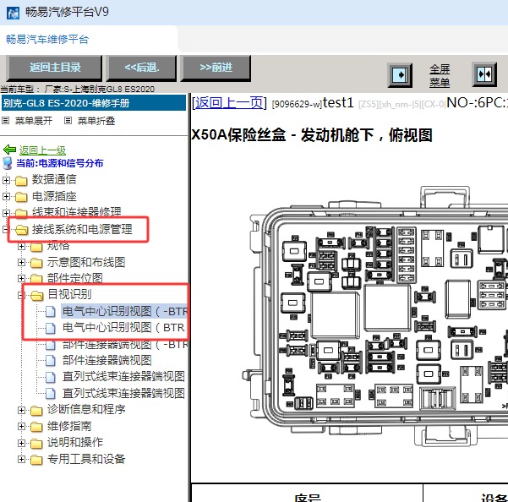Screen dimensions: 508x502
Task: Open the 部件连接器端视图 document
Action: [x=107, y=360]
